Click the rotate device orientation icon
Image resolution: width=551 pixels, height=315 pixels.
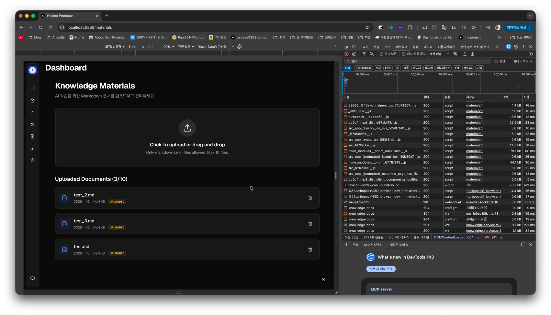coord(239,47)
